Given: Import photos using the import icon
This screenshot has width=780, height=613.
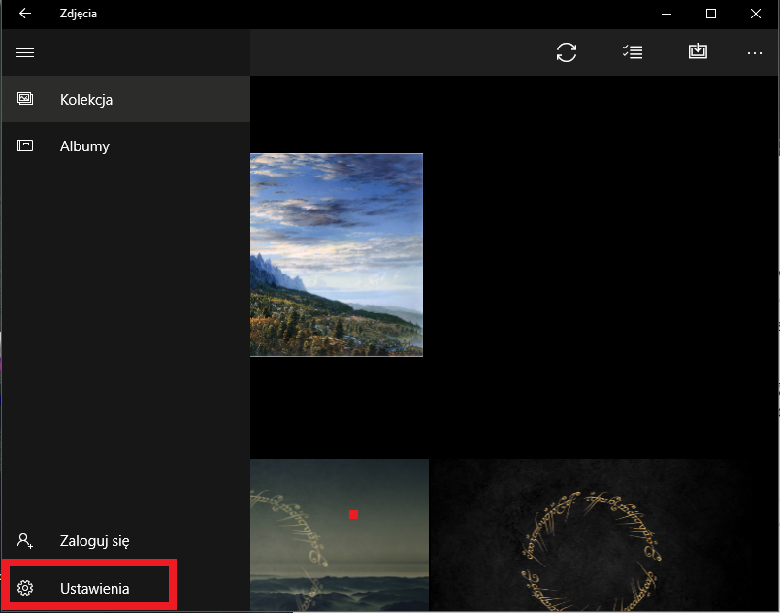Looking at the screenshot, I should (x=698, y=50).
